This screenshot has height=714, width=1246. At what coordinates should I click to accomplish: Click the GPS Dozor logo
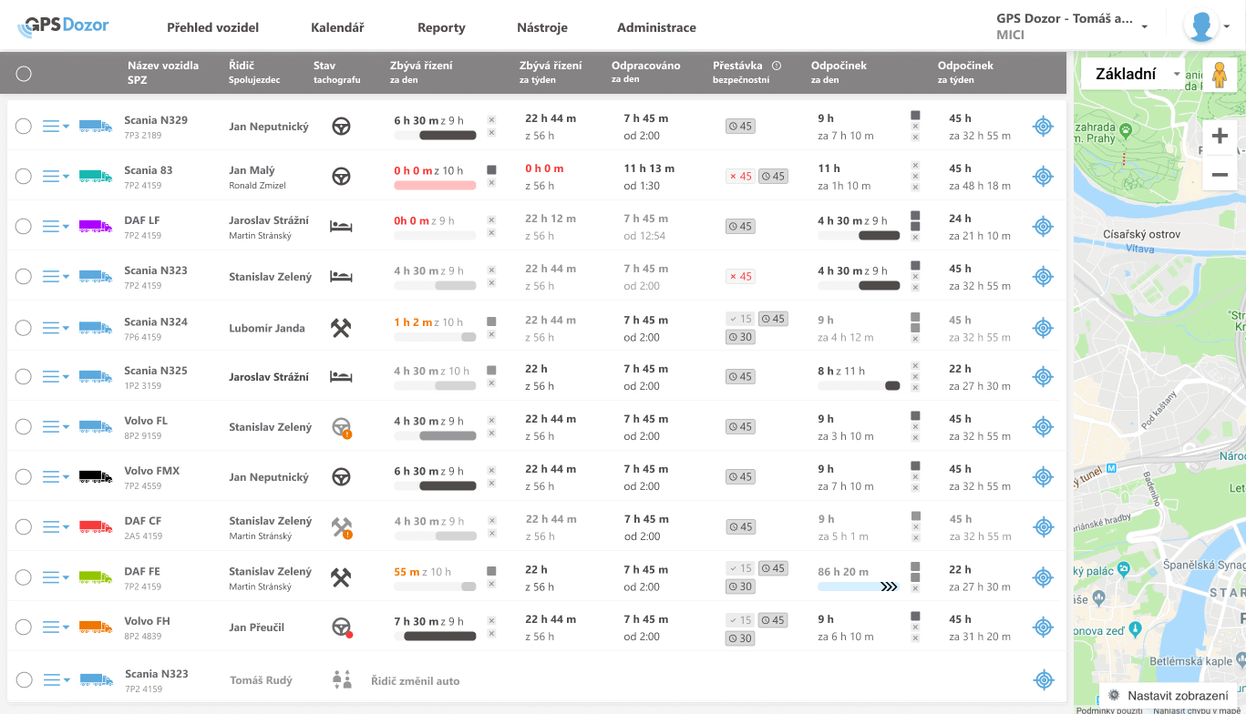point(64,26)
